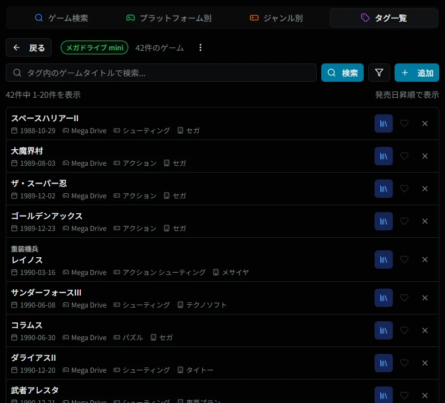Click 42件のゲーム count text
This screenshot has height=403, width=445.
[159, 48]
